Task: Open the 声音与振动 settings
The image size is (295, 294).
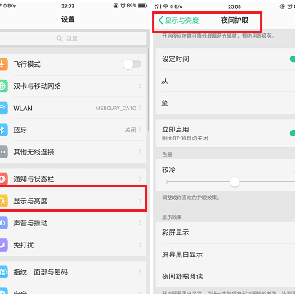Action: click(74, 223)
